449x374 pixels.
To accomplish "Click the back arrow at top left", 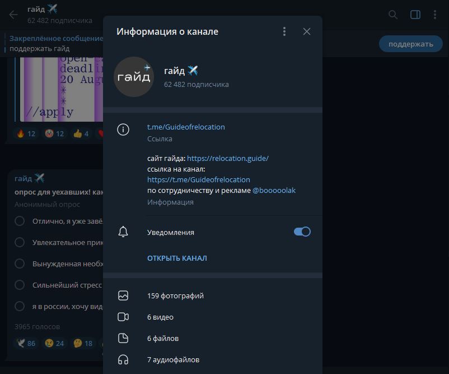I will click(12, 15).
